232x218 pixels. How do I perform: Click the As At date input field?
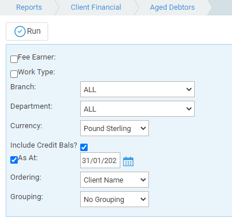(x=100, y=160)
